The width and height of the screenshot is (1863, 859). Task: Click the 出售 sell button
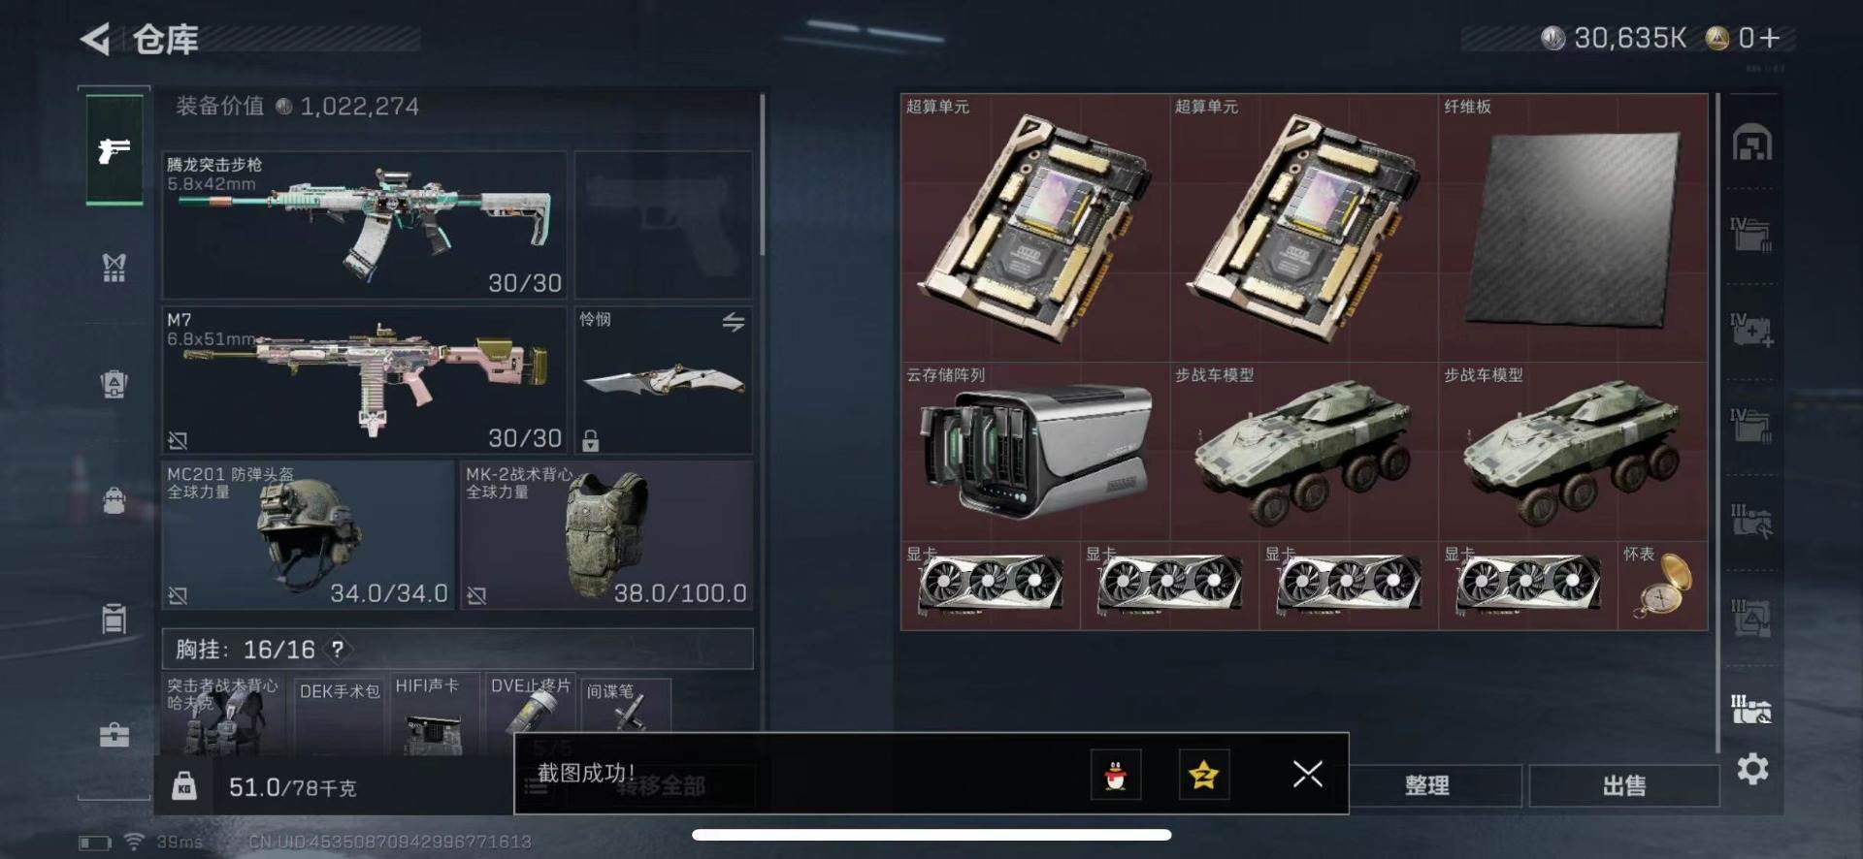1623,785
